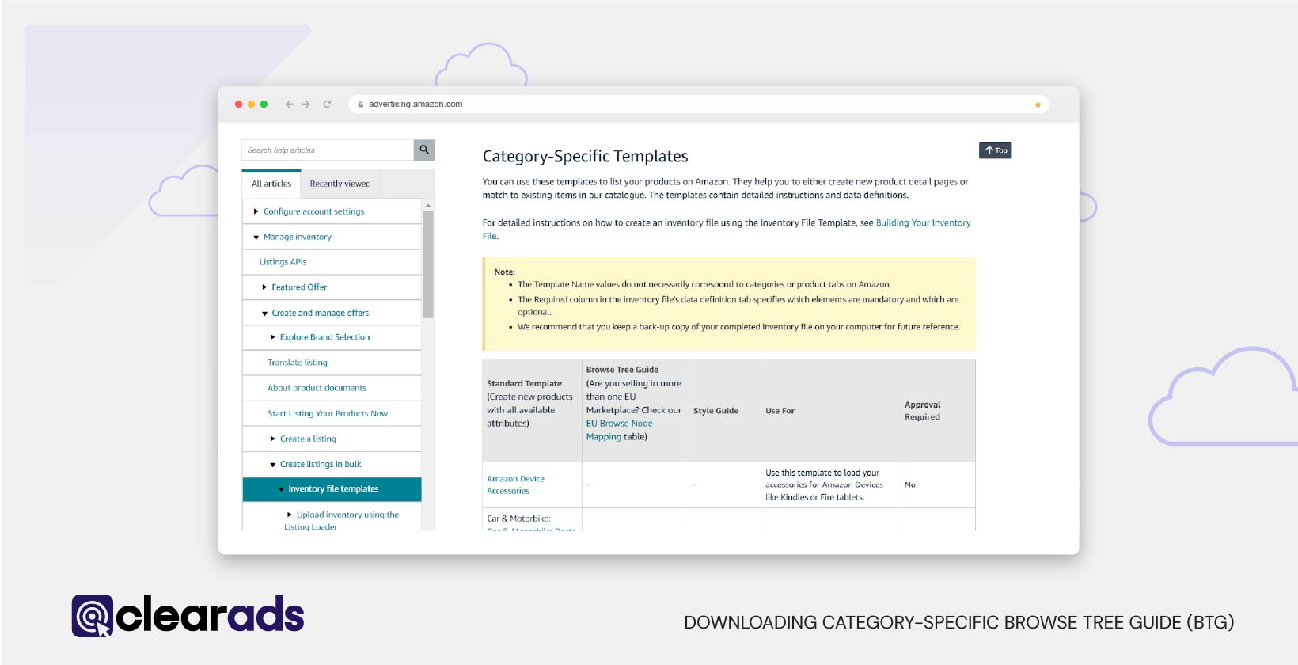This screenshot has width=1298, height=665.
Task: Click the sidebar scrollbar up arrow
Action: tap(428, 205)
